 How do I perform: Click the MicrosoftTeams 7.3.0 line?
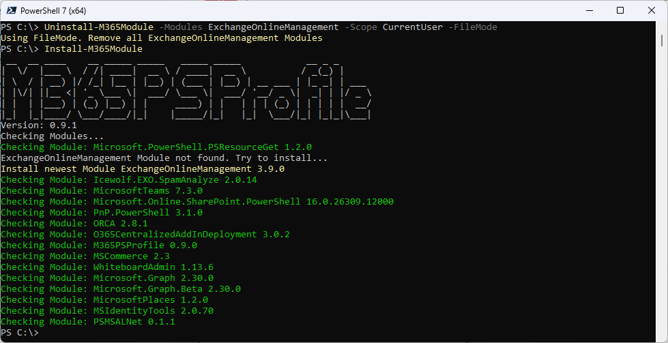click(102, 191)
